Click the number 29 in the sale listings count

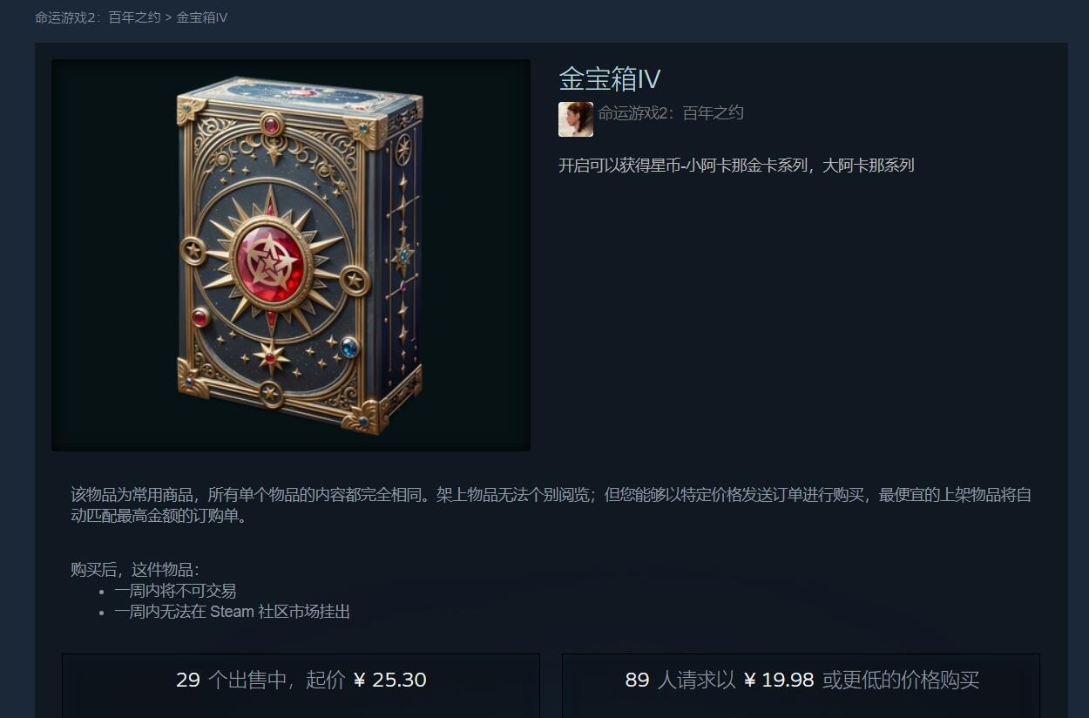pos(188,680)
